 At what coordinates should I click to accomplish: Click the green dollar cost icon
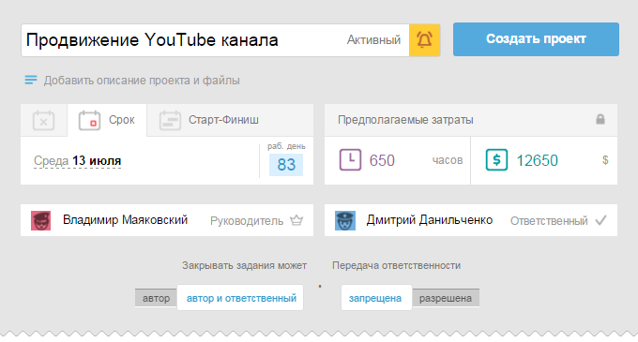click(496, 159)
